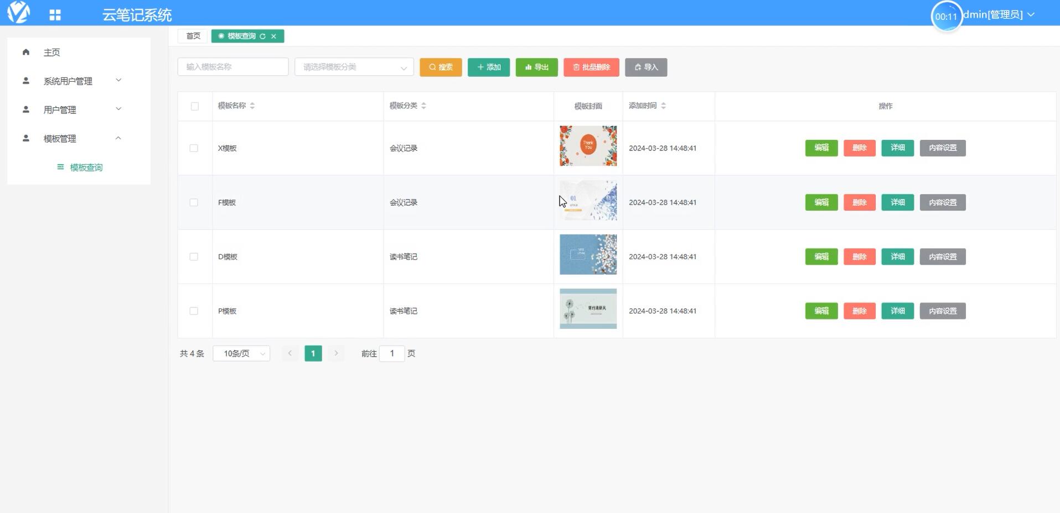Delete the D模板 row
1060x513 pixels.
(860, 256)
